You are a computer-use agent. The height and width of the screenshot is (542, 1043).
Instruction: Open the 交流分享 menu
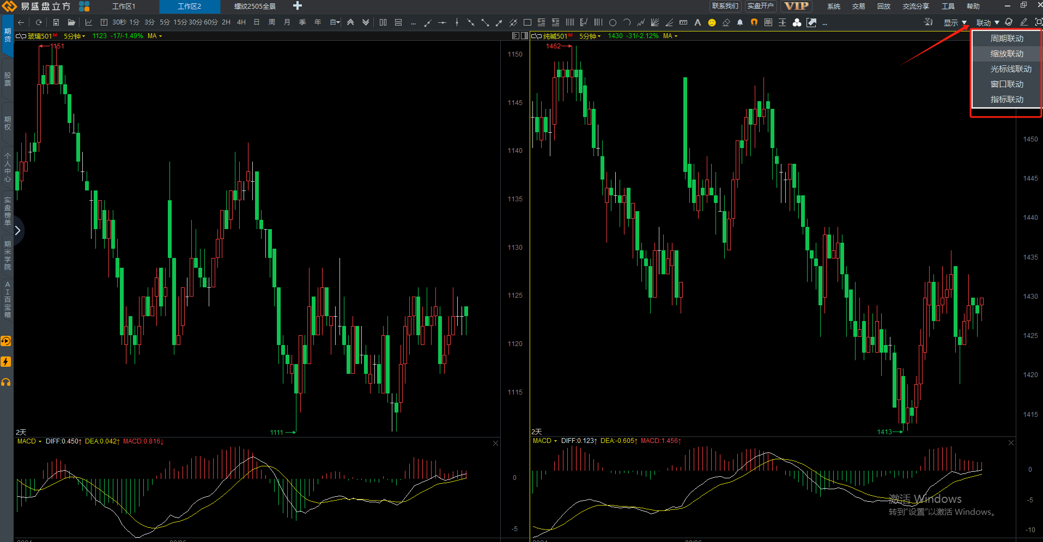[x=916, y=7]
